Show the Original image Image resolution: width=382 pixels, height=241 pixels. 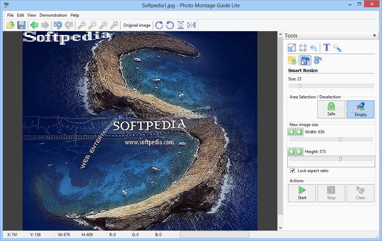137,25
